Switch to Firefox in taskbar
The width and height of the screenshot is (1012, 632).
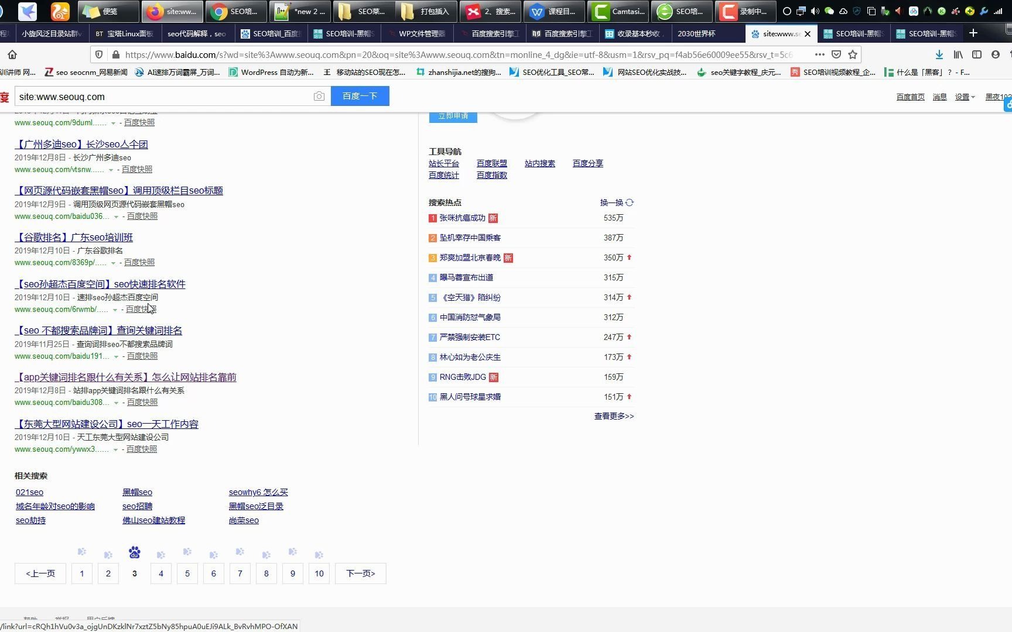pyautogui.click(x=172, y=11)
